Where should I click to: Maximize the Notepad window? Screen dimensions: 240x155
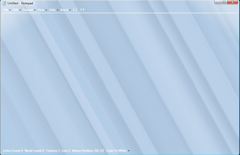(x=224, y=2)
